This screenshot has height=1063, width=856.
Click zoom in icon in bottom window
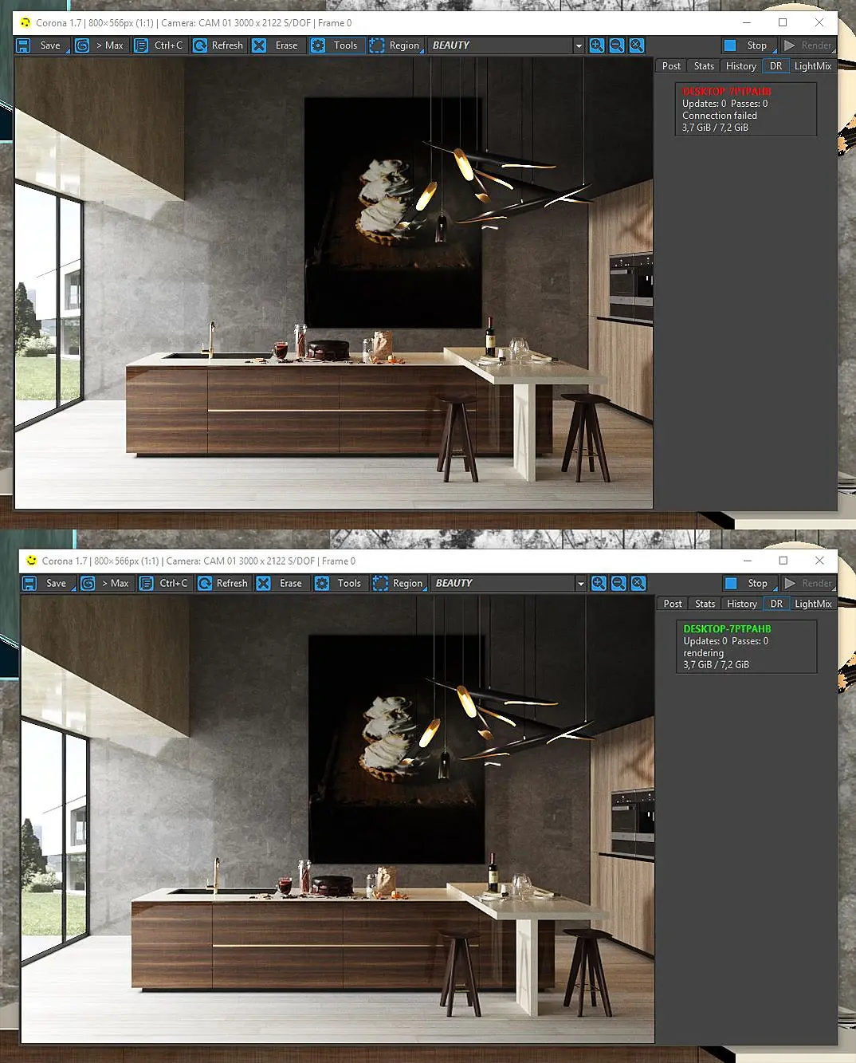(599, 583)
